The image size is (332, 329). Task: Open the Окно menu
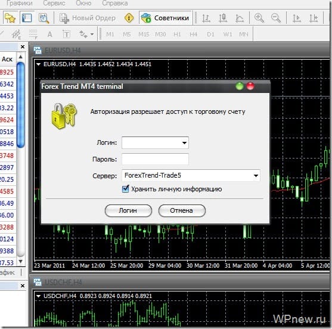pyautogui.click(x=83, y=3)
